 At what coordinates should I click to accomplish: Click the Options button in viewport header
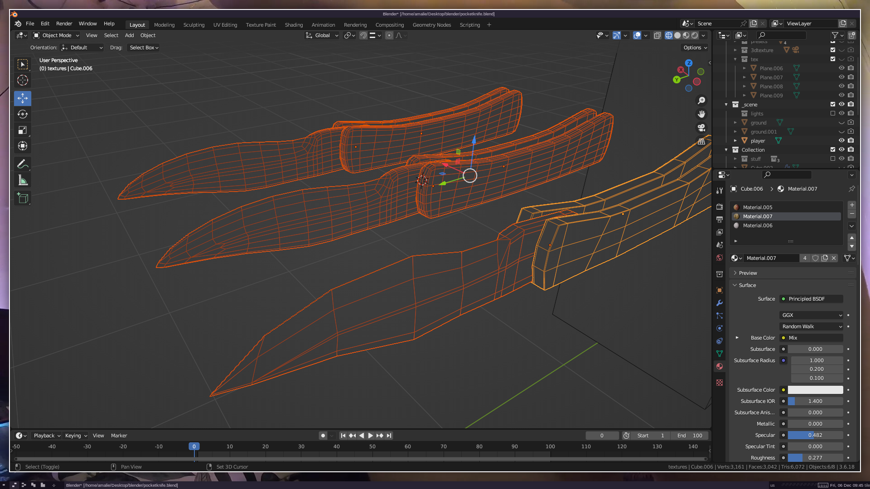point(695,48)
